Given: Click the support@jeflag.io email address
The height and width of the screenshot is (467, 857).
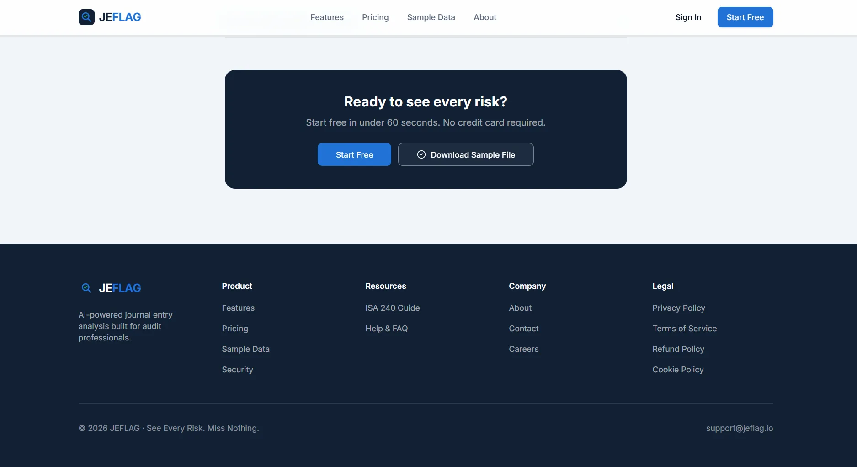Looking at the screenshot, I should [739, 428].
